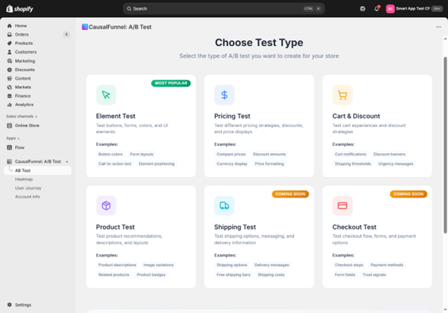Click the page's vertical scrollbar
This screenshot has height=313, width=448.
point(445,112)
